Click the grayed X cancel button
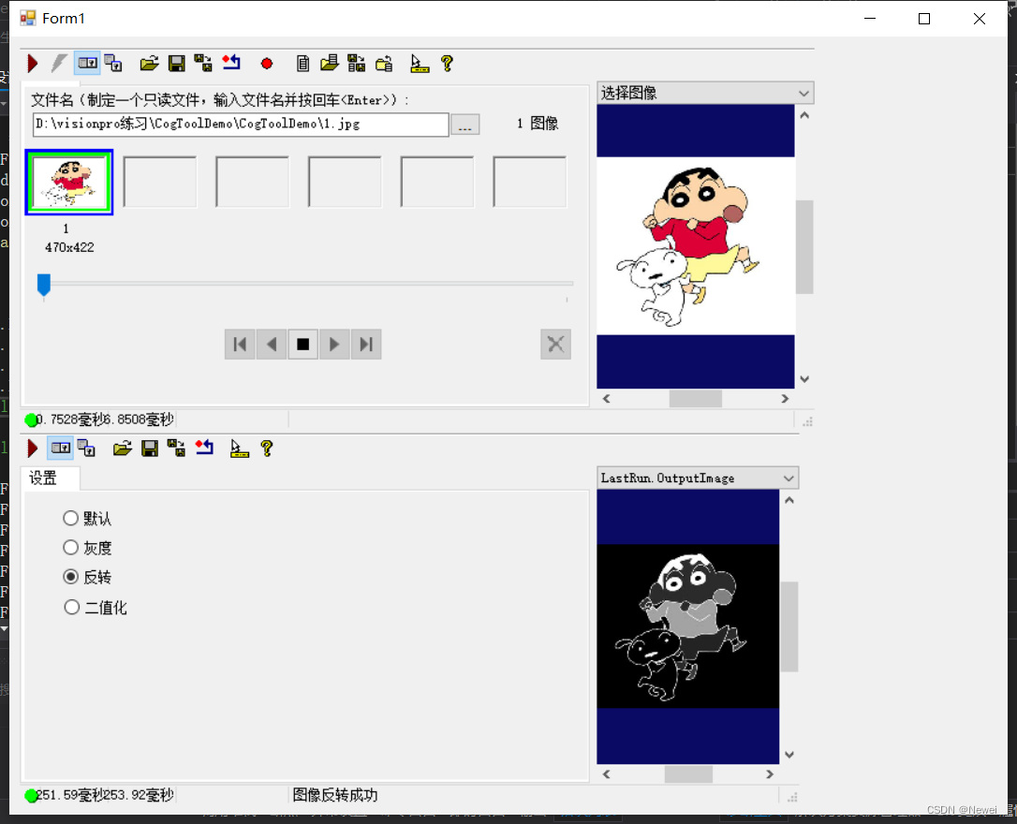 tap(555, 344)
